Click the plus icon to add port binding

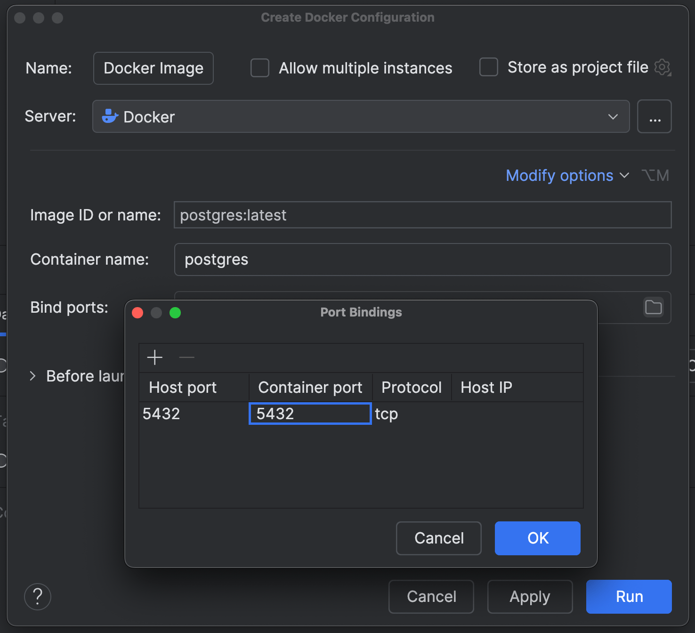154,357
